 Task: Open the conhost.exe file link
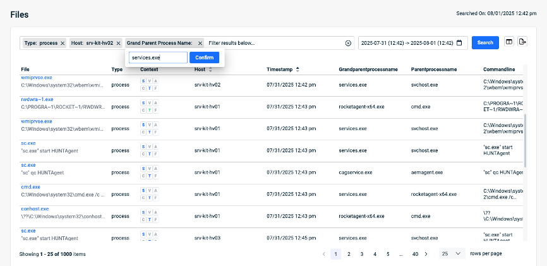click(35, 209)
